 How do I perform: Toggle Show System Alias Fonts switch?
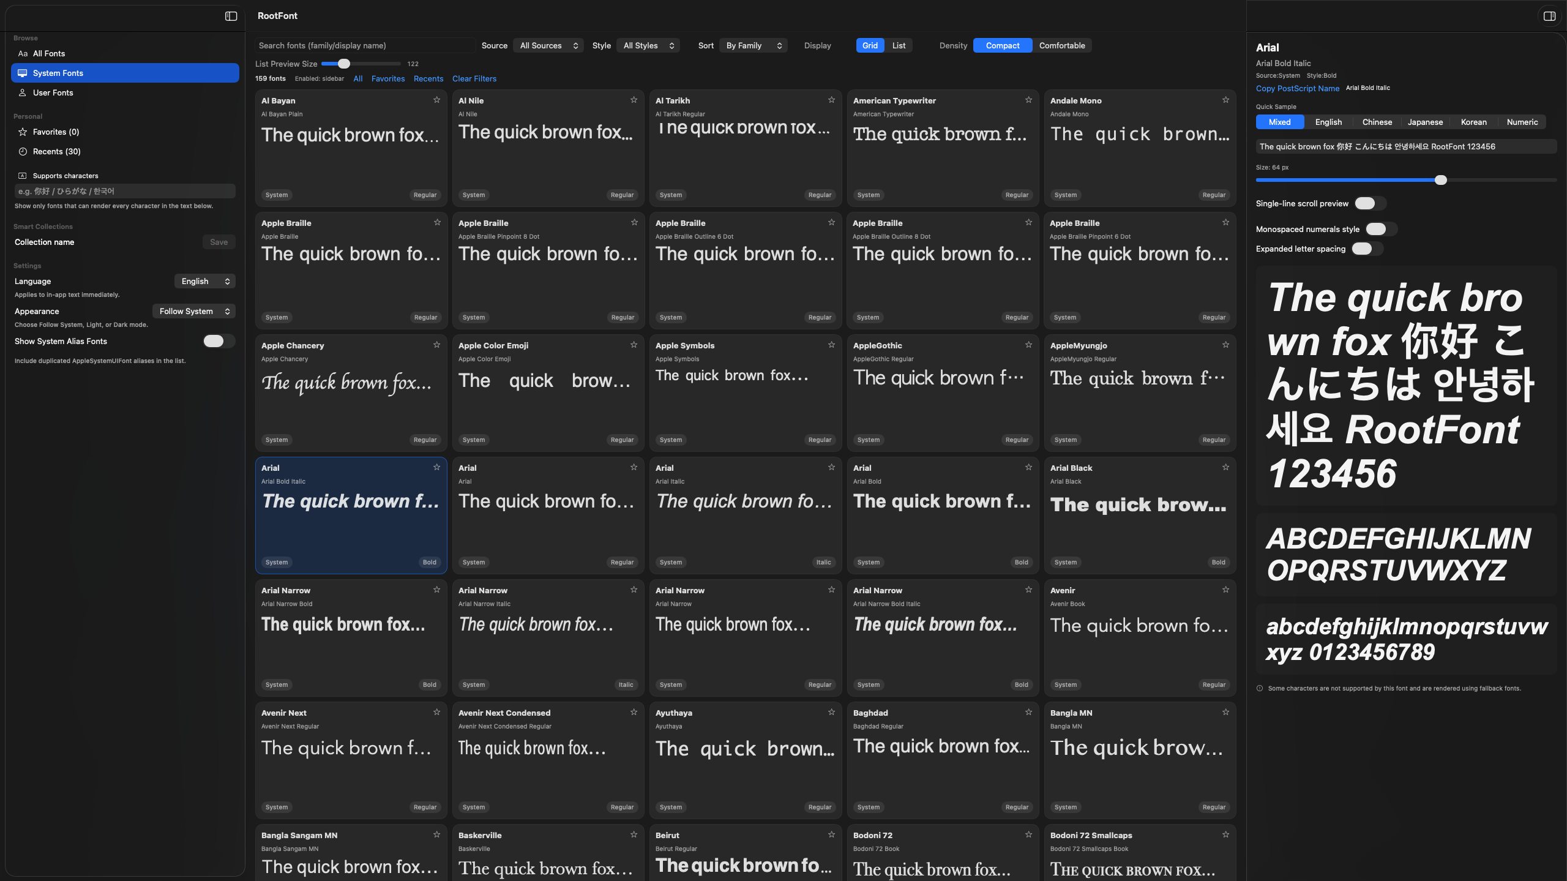tap(219, 341)
